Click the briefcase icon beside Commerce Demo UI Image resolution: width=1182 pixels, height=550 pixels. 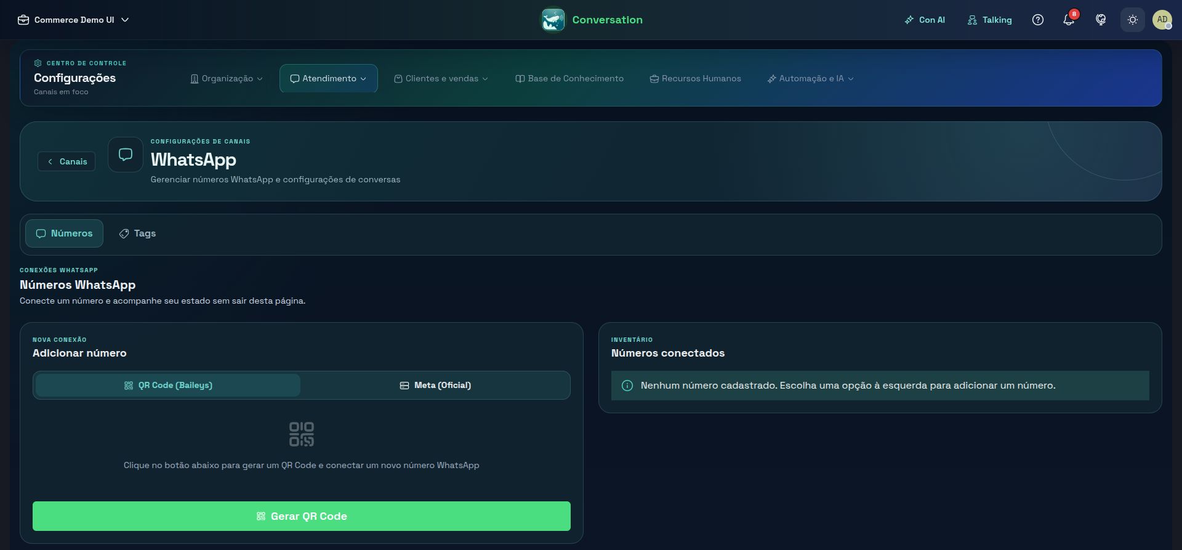click(23, 20)
